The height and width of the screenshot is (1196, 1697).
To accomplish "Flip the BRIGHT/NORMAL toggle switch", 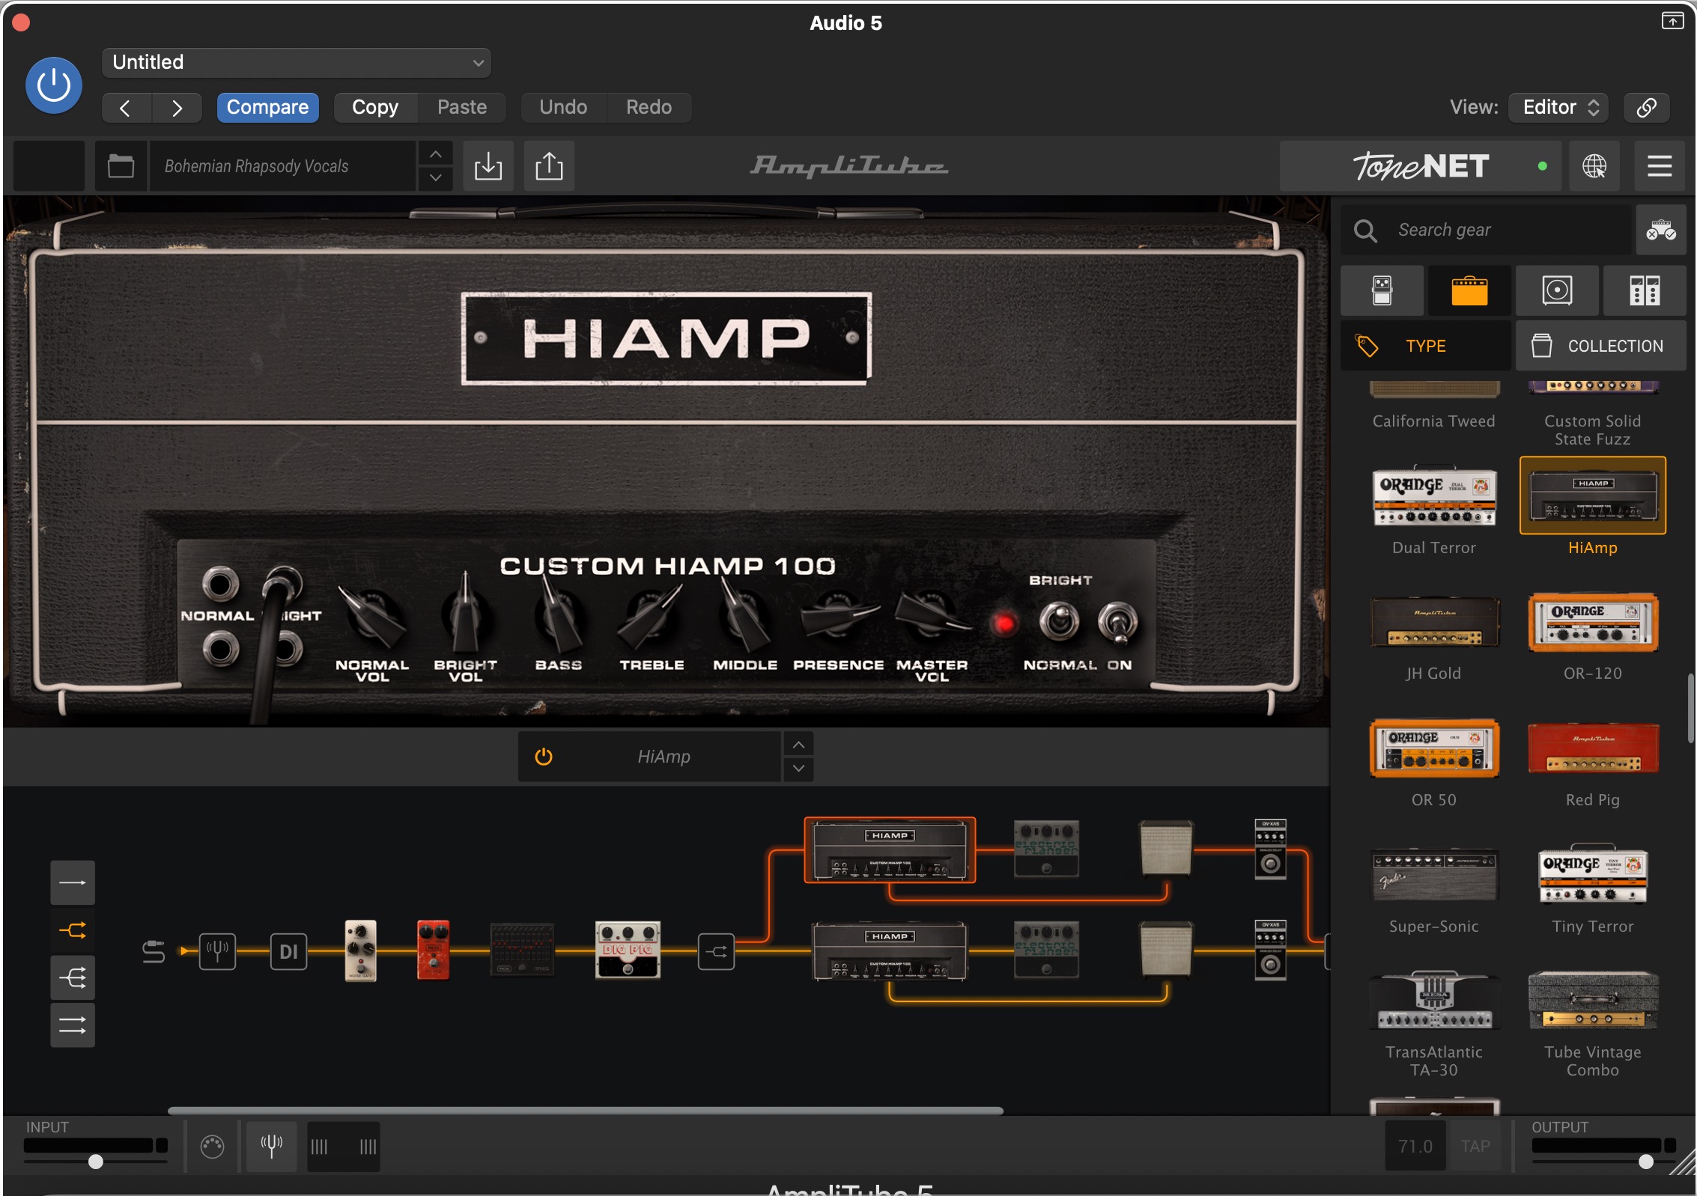I will (x=1059, y=620).
